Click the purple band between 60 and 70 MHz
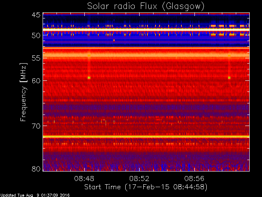This screenshot has height=197, width=262. click(146, 108)
